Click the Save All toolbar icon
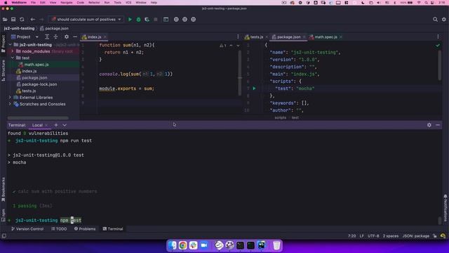 pyautogui.click(x=13, y=20)
